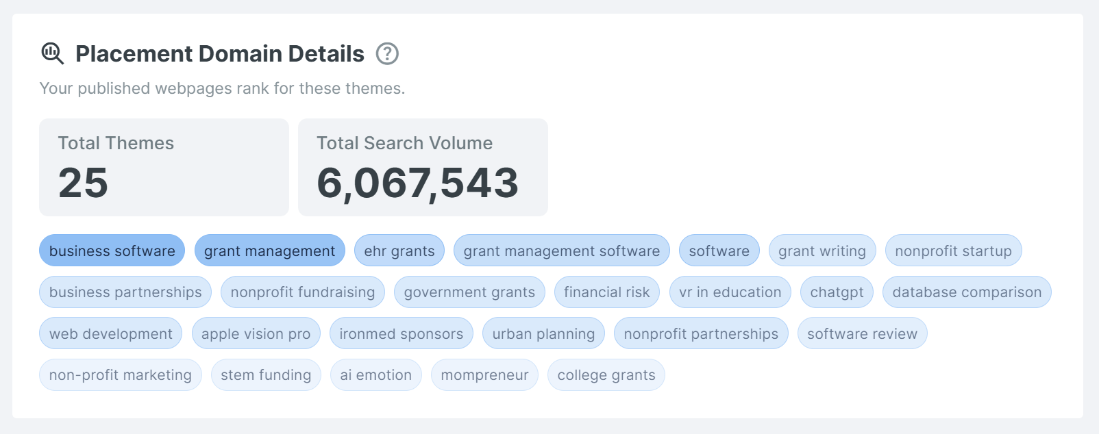This screenshot has height=434, width=1099.
Task: Choose the "grant writing" theme pill
Action: click(822, 251)
